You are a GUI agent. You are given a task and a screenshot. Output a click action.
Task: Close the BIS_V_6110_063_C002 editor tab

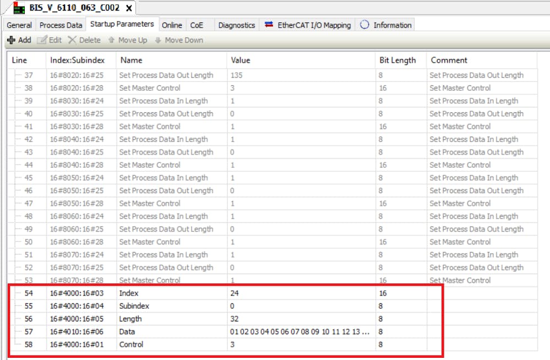click(x=129, y=8)
